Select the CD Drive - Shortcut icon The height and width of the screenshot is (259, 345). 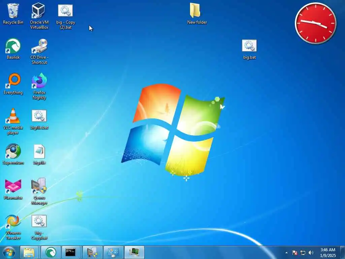click(39, 51)
